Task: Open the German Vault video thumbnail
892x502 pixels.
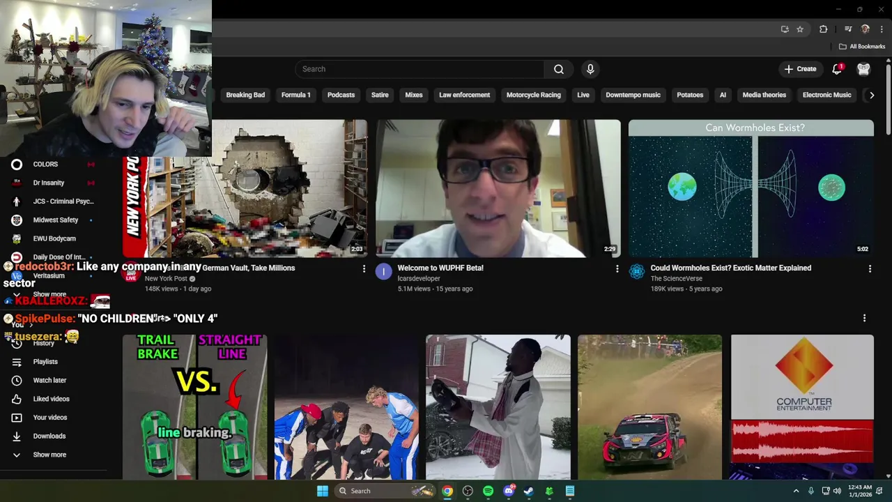Action: [245, 188]
